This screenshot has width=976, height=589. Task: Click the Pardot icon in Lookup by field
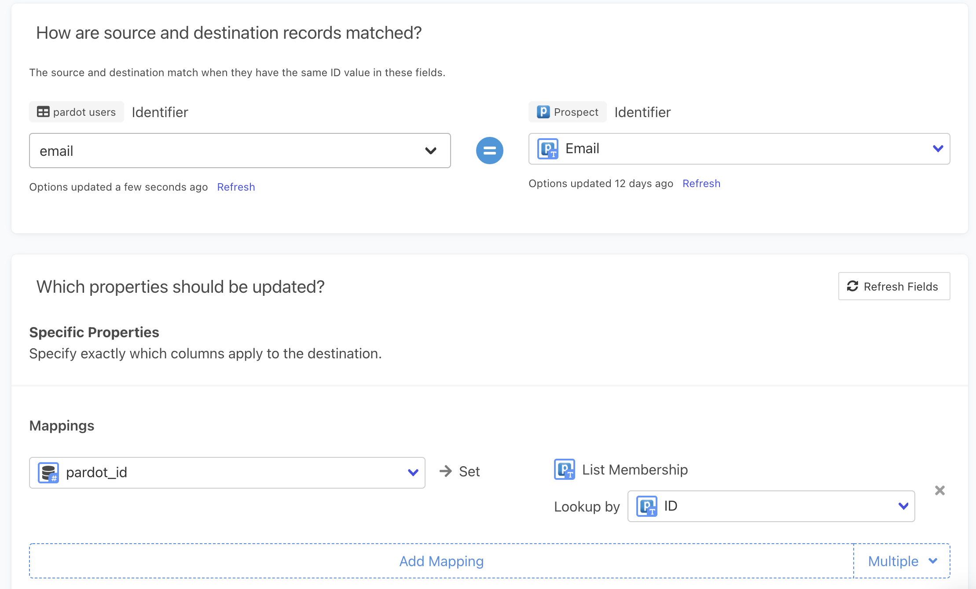coord(646,506)
